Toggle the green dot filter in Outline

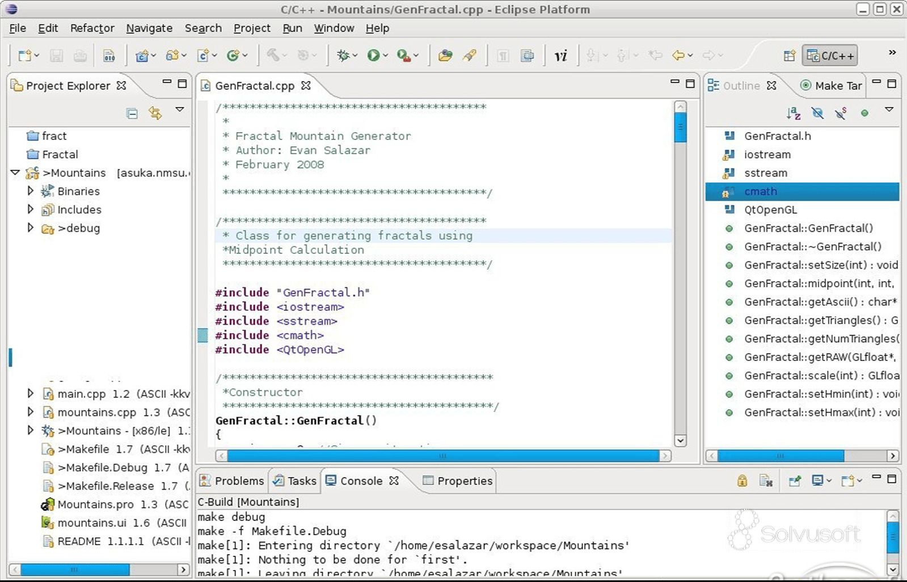point(864,113)
